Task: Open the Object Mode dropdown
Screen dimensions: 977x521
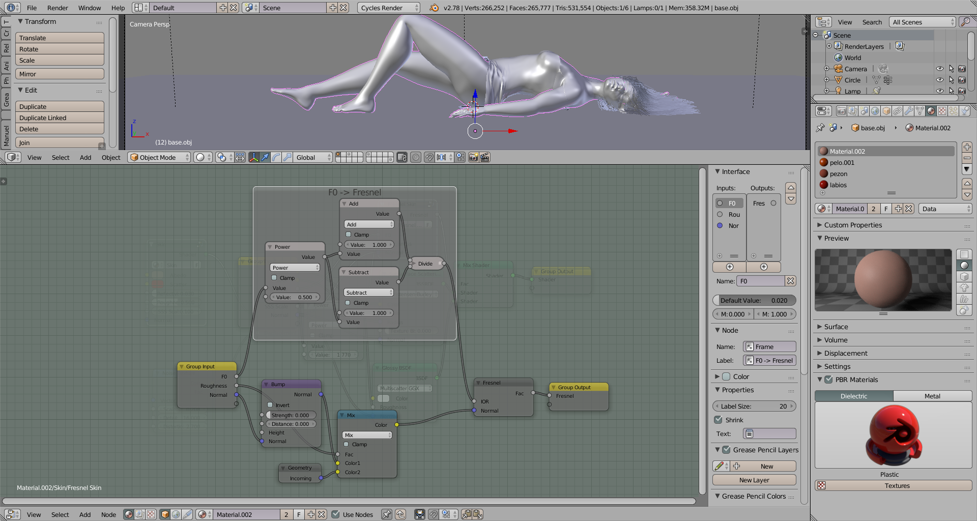Action: 159,157
